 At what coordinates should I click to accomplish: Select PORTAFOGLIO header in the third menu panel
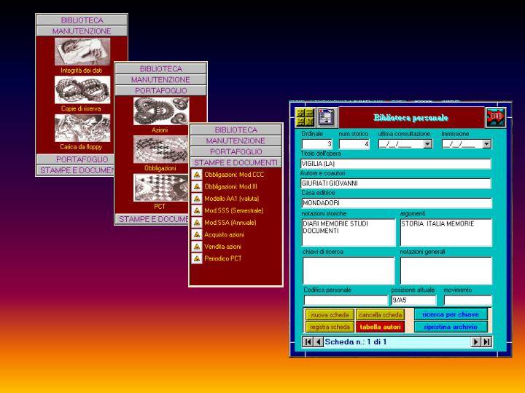[x=236, y=151]
